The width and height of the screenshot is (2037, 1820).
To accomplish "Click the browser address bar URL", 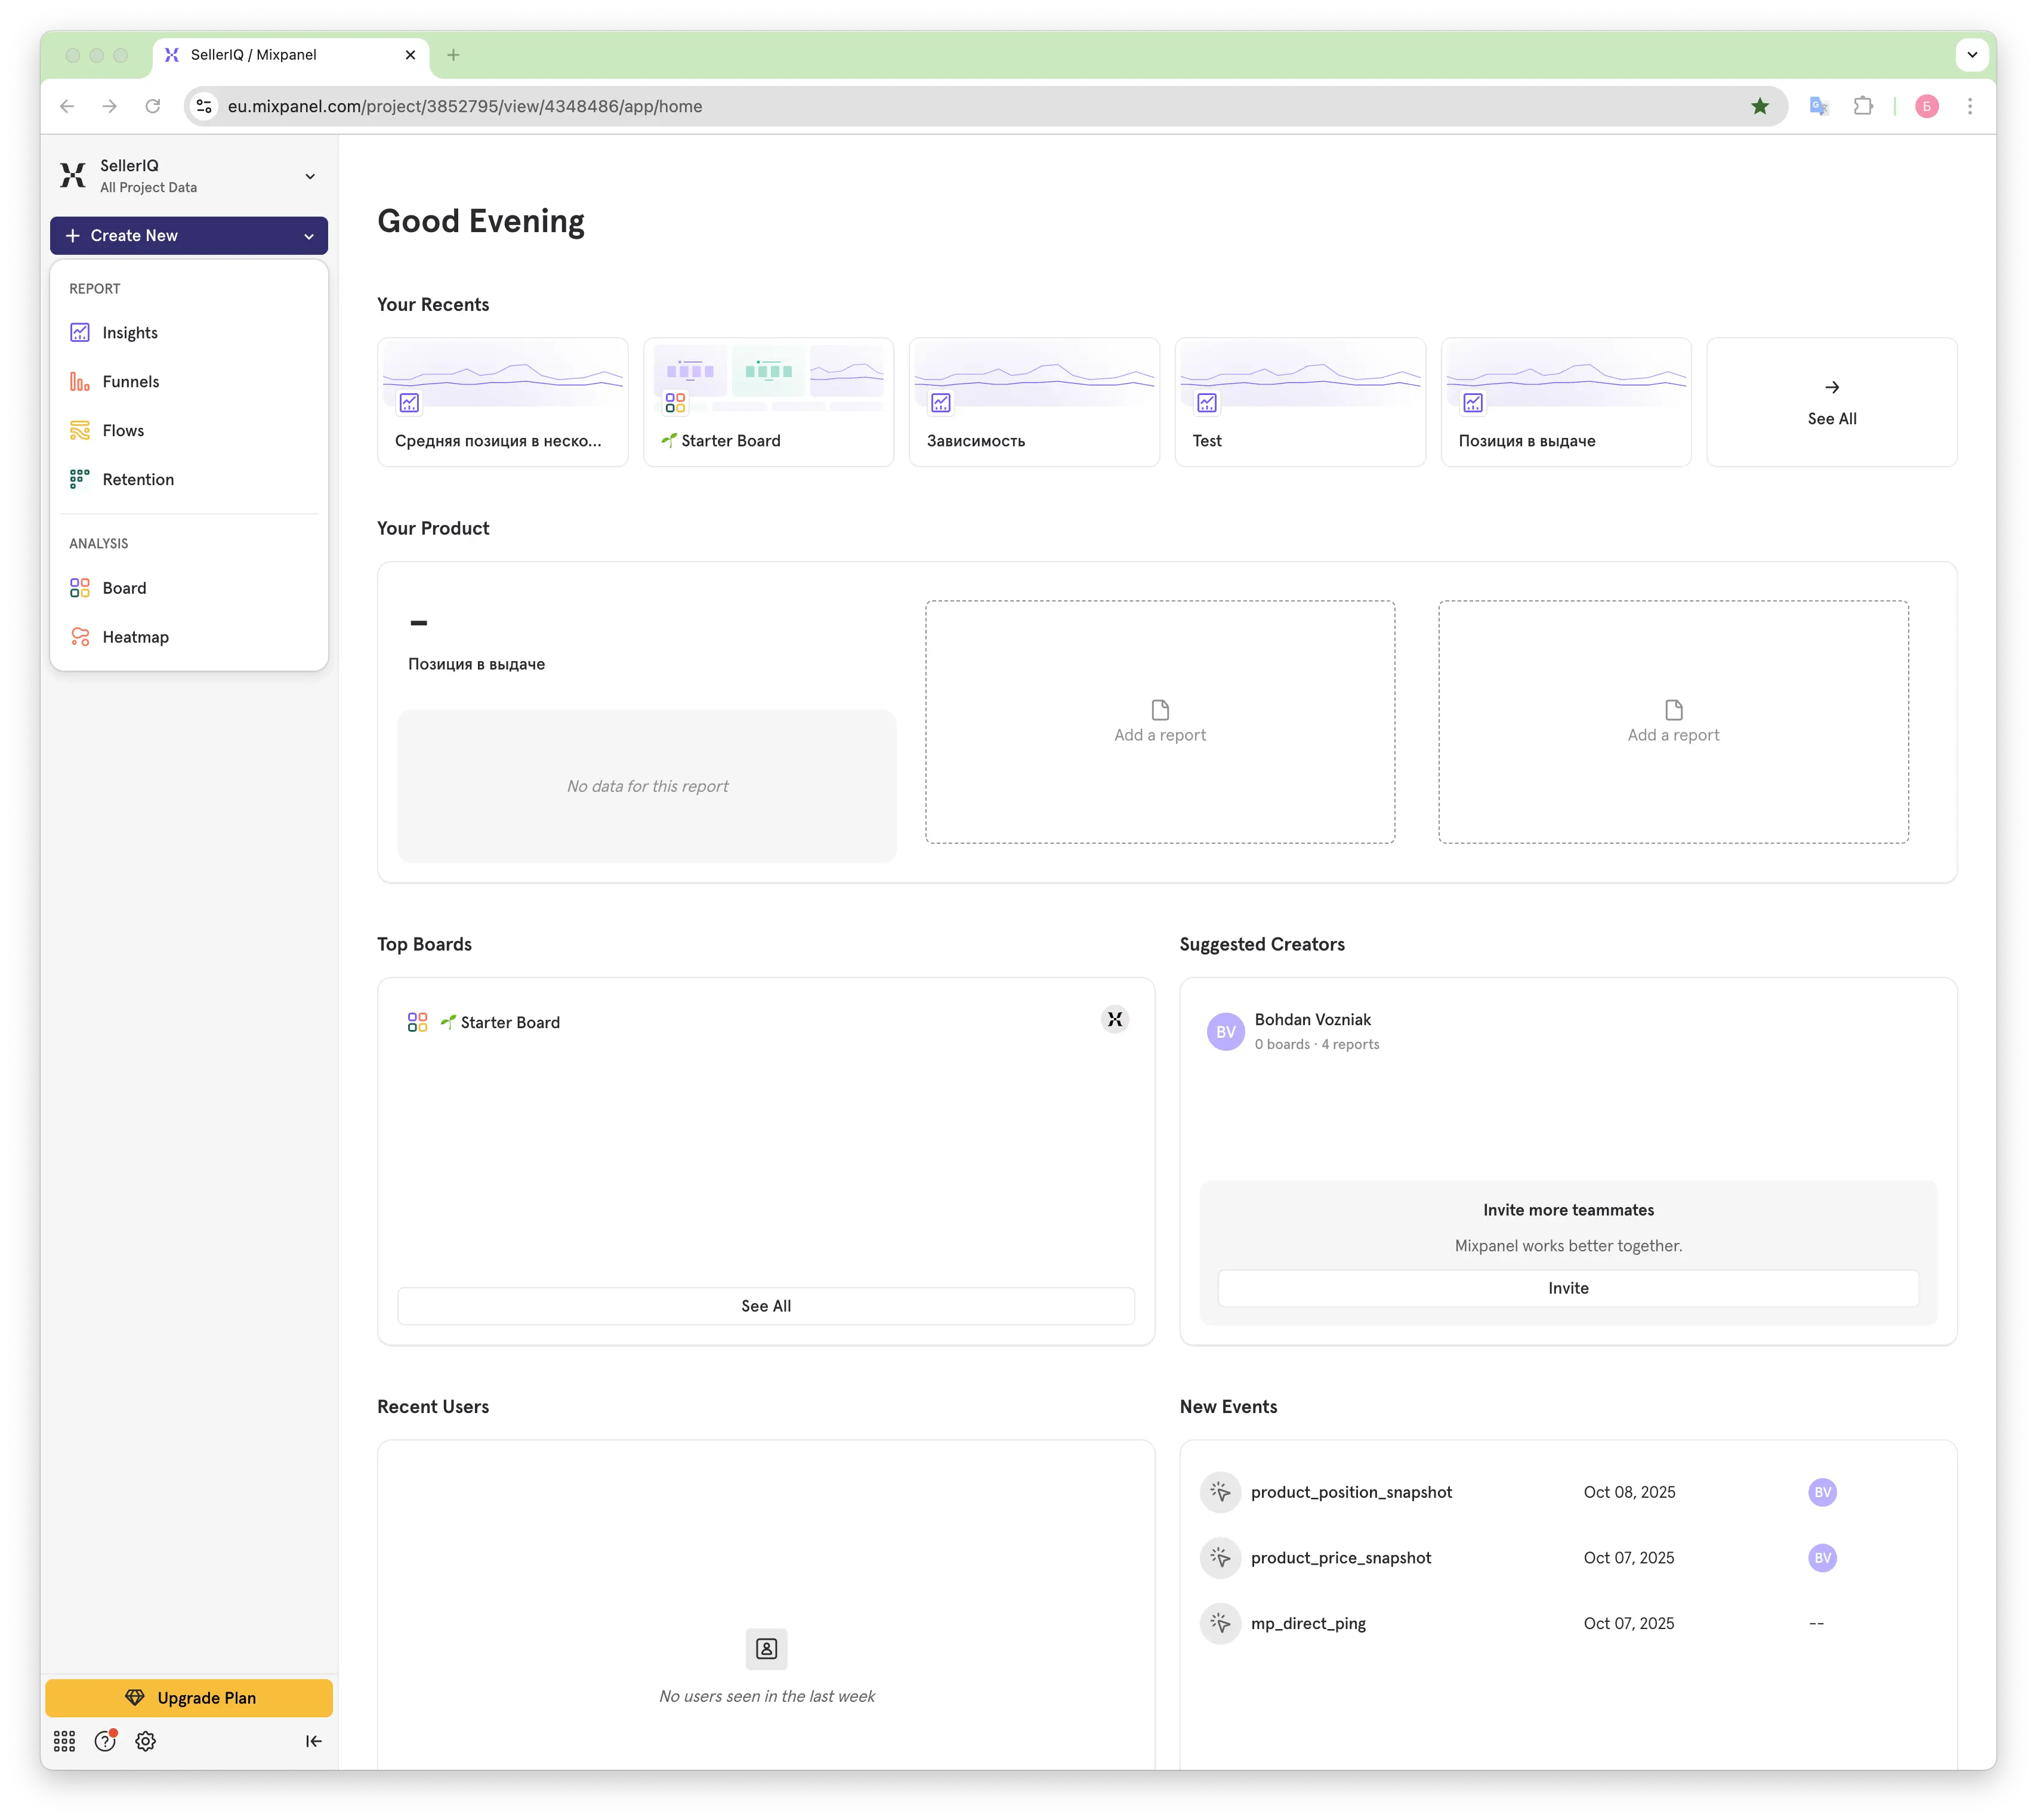I will pos(465,106).
